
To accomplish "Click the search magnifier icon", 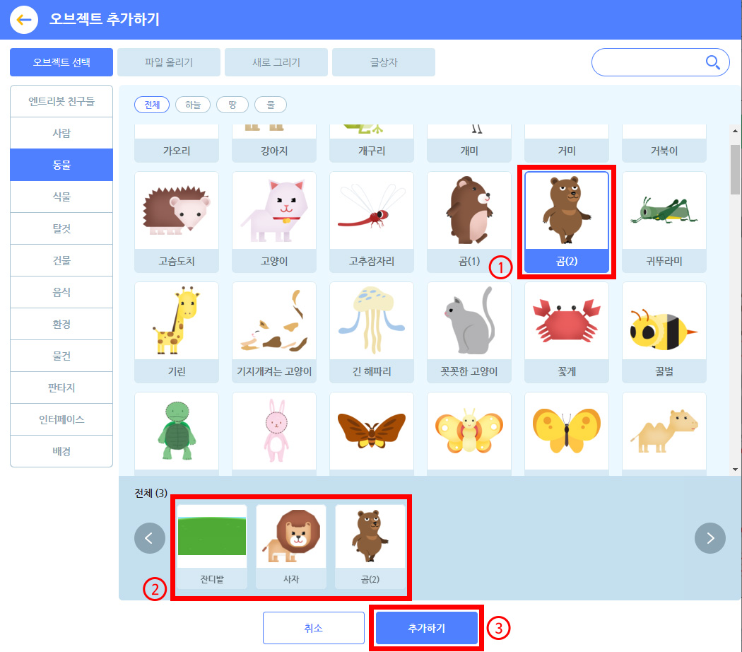I will 712,62.
